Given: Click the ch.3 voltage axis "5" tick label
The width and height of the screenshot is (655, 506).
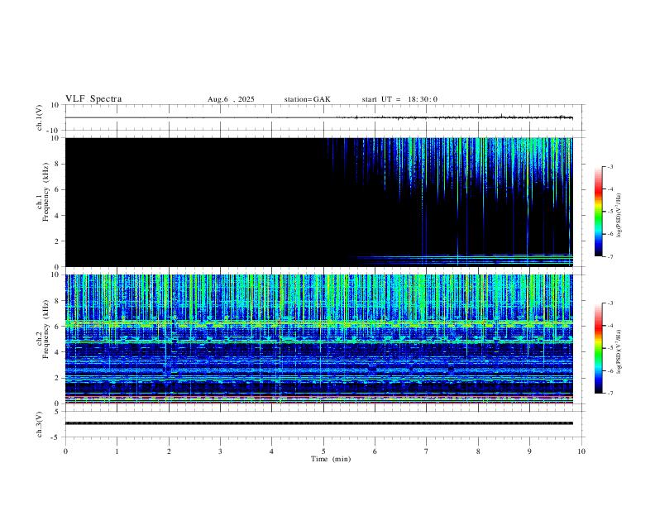Looking at the screenshot, I should click(57, 412).
